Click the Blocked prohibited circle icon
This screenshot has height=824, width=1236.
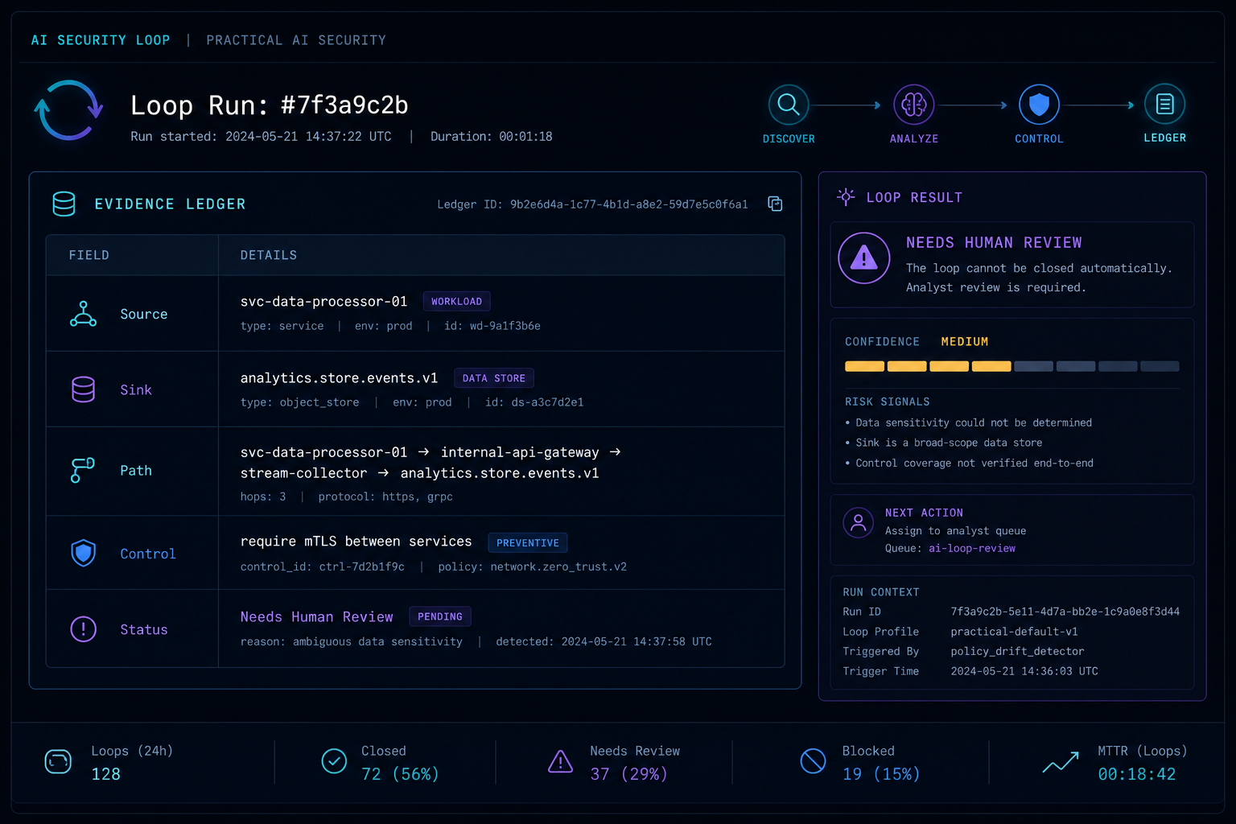[813, 760]
